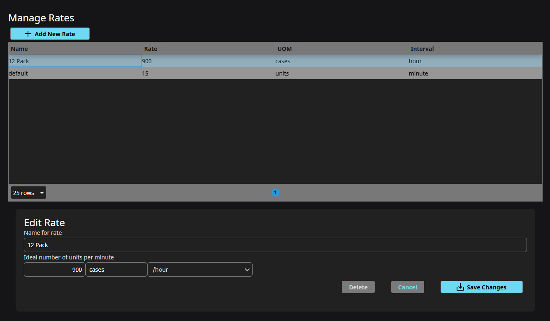Image resolution: width=550 pixels, height=321 pixels.
Task: Focus the rate value field showing 900
Action: point(55,270)
